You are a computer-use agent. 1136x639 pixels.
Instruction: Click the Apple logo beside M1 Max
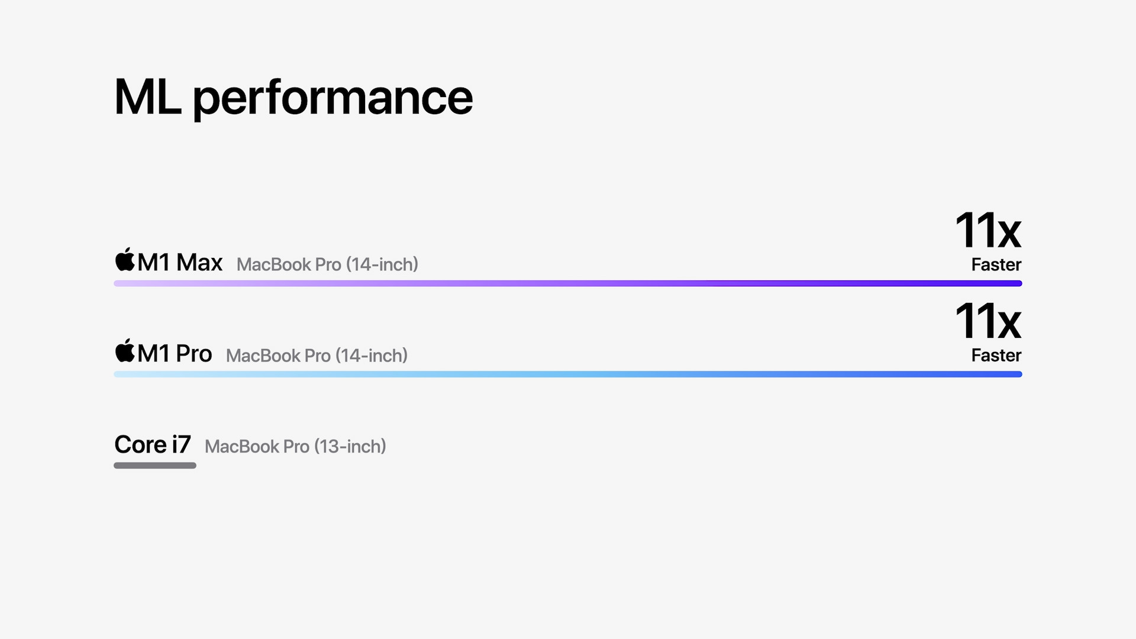[x=125, y=260]
